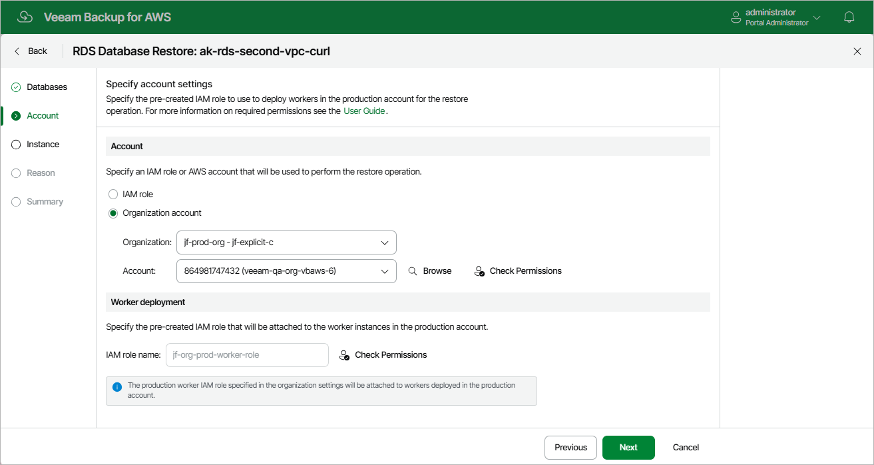Open the notifications bell icon

849,17
